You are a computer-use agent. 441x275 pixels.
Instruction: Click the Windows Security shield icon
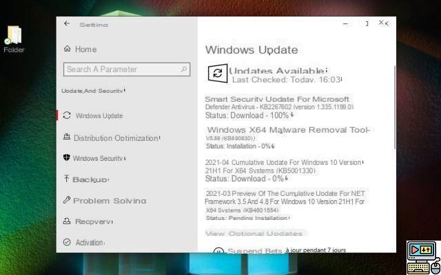point(66,157)
